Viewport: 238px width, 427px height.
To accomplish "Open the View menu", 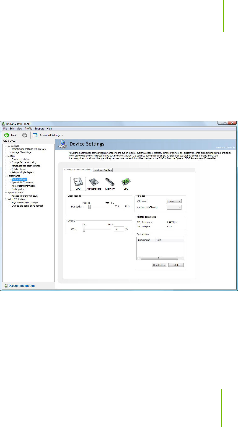I will click(x=20, y=129).
